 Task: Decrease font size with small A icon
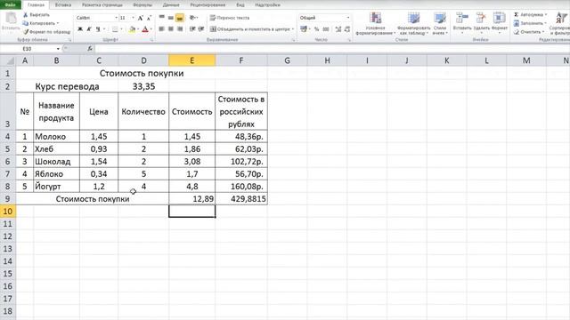point(149,18)
